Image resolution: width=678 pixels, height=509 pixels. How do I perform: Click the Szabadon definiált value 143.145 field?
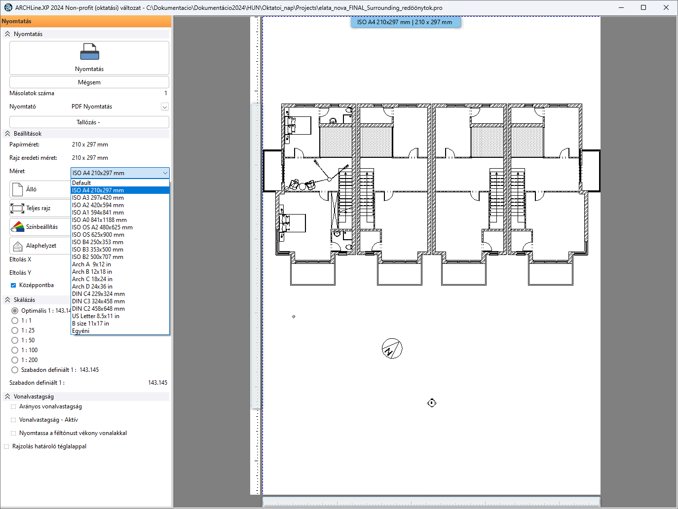point(157,383)
